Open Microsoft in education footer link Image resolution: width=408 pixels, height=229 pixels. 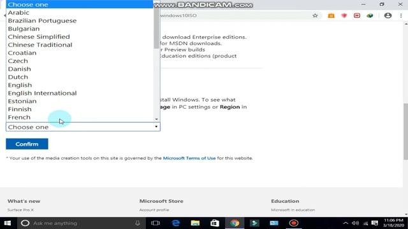click(x=293, y=210)
